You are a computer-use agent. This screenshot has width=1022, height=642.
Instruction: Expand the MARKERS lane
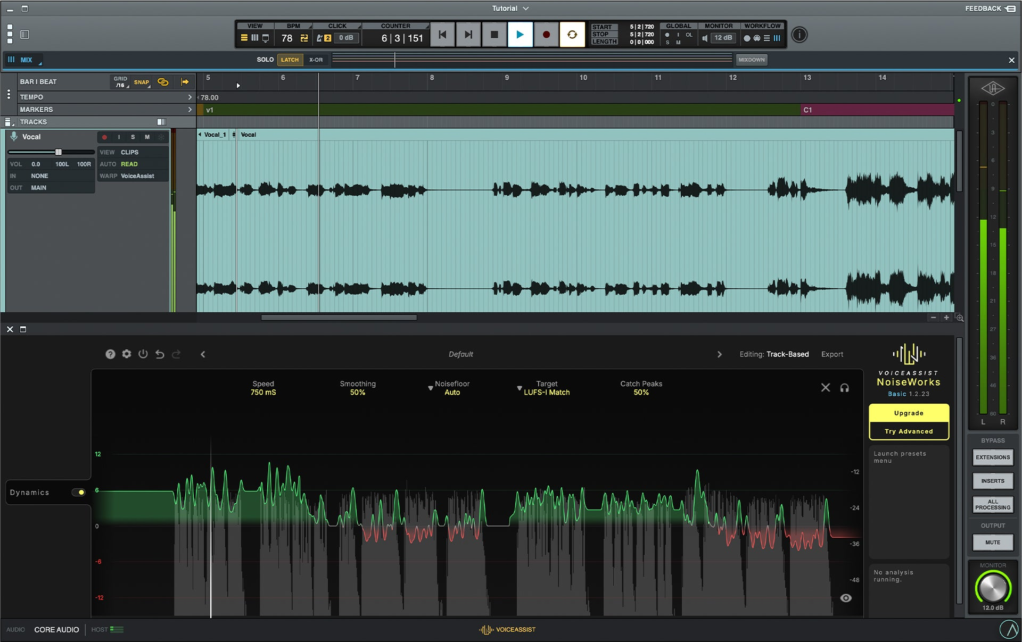coord(190,110)
